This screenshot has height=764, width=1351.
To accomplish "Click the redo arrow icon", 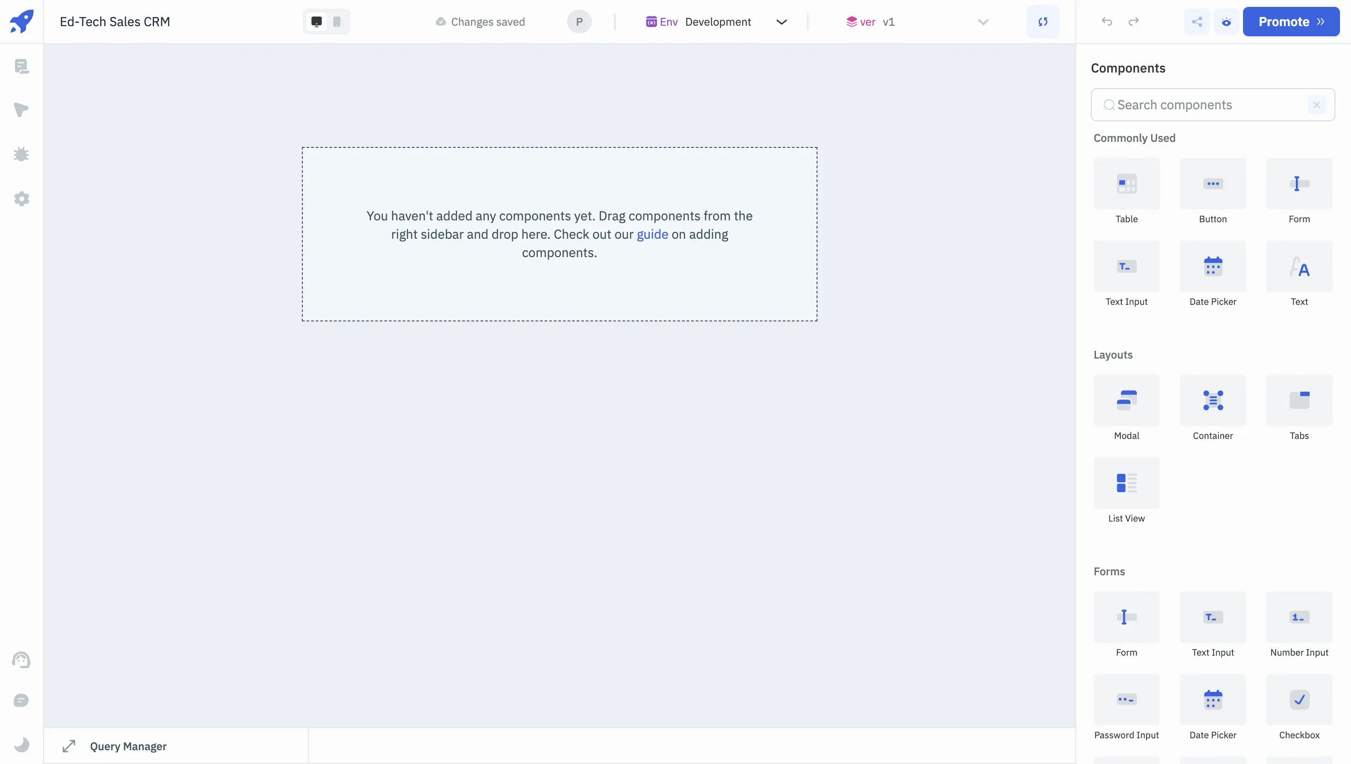I will 1134,22.
